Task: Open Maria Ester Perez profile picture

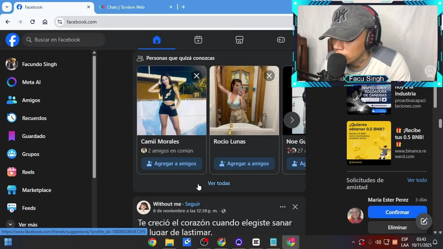Action: point(355,216)
